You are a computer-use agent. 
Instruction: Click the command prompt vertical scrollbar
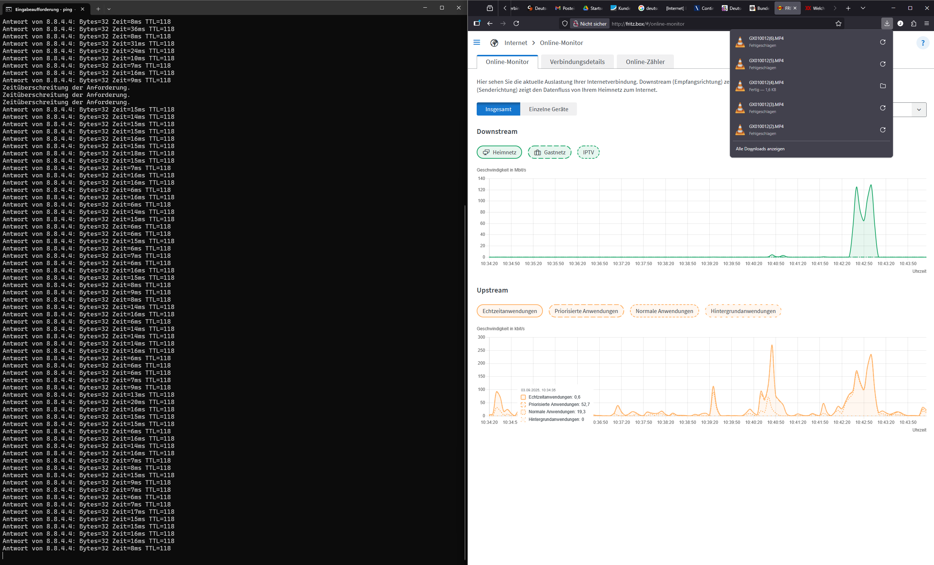point(465,382)
